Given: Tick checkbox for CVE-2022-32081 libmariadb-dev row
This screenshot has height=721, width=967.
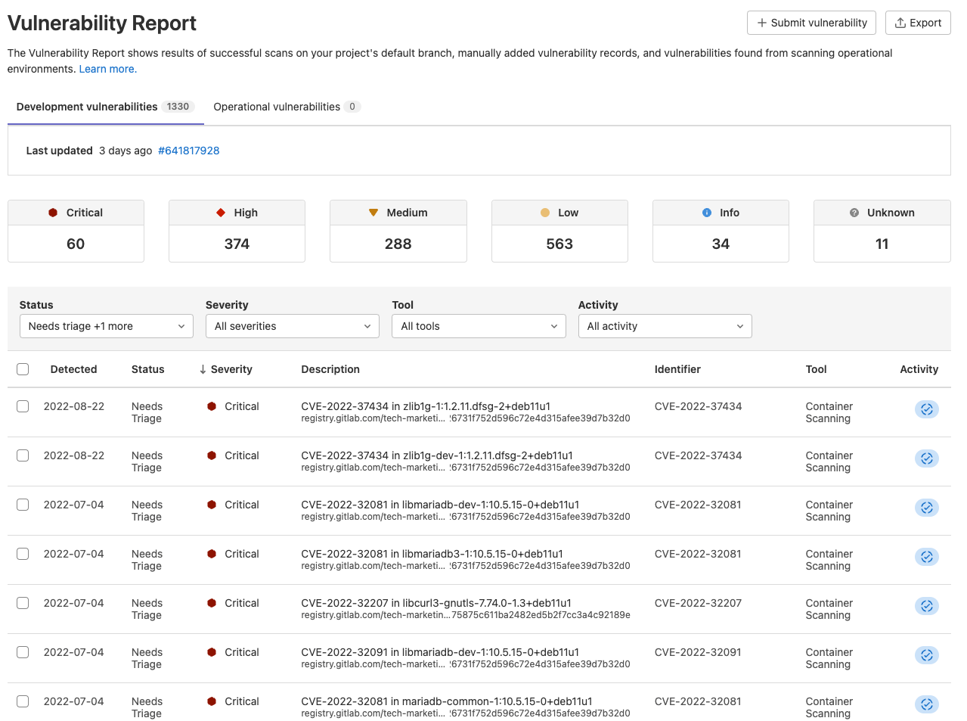Looking at the screenshot, I should pyautogui.click(x=23, y=505).
